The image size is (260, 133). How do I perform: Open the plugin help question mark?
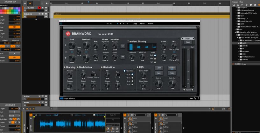point(198,98)
